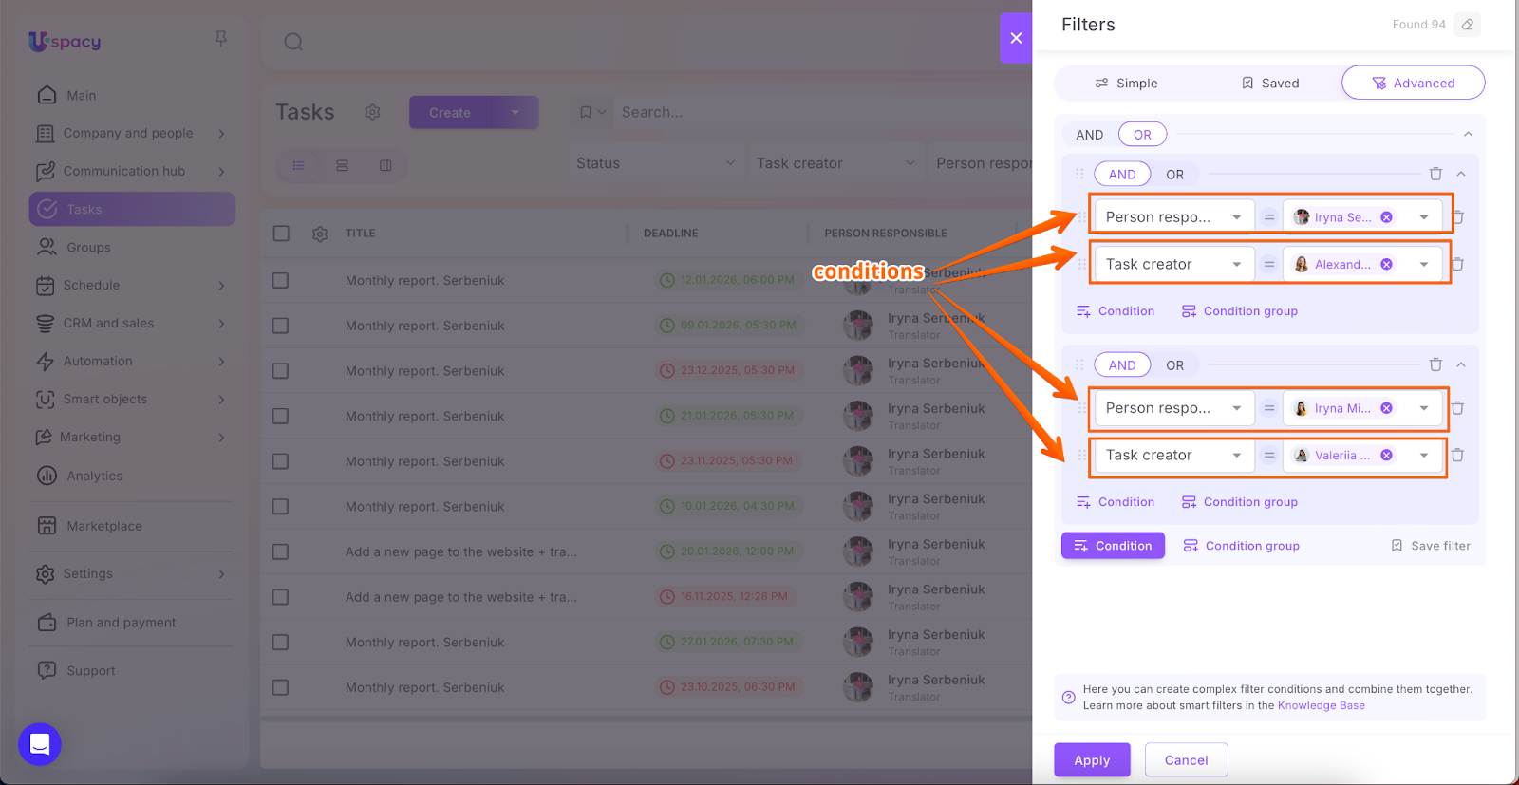This screenshot has width=1519, height=785.
Task: Switch to the Saved filters tab
Action: coord(1269,84)
